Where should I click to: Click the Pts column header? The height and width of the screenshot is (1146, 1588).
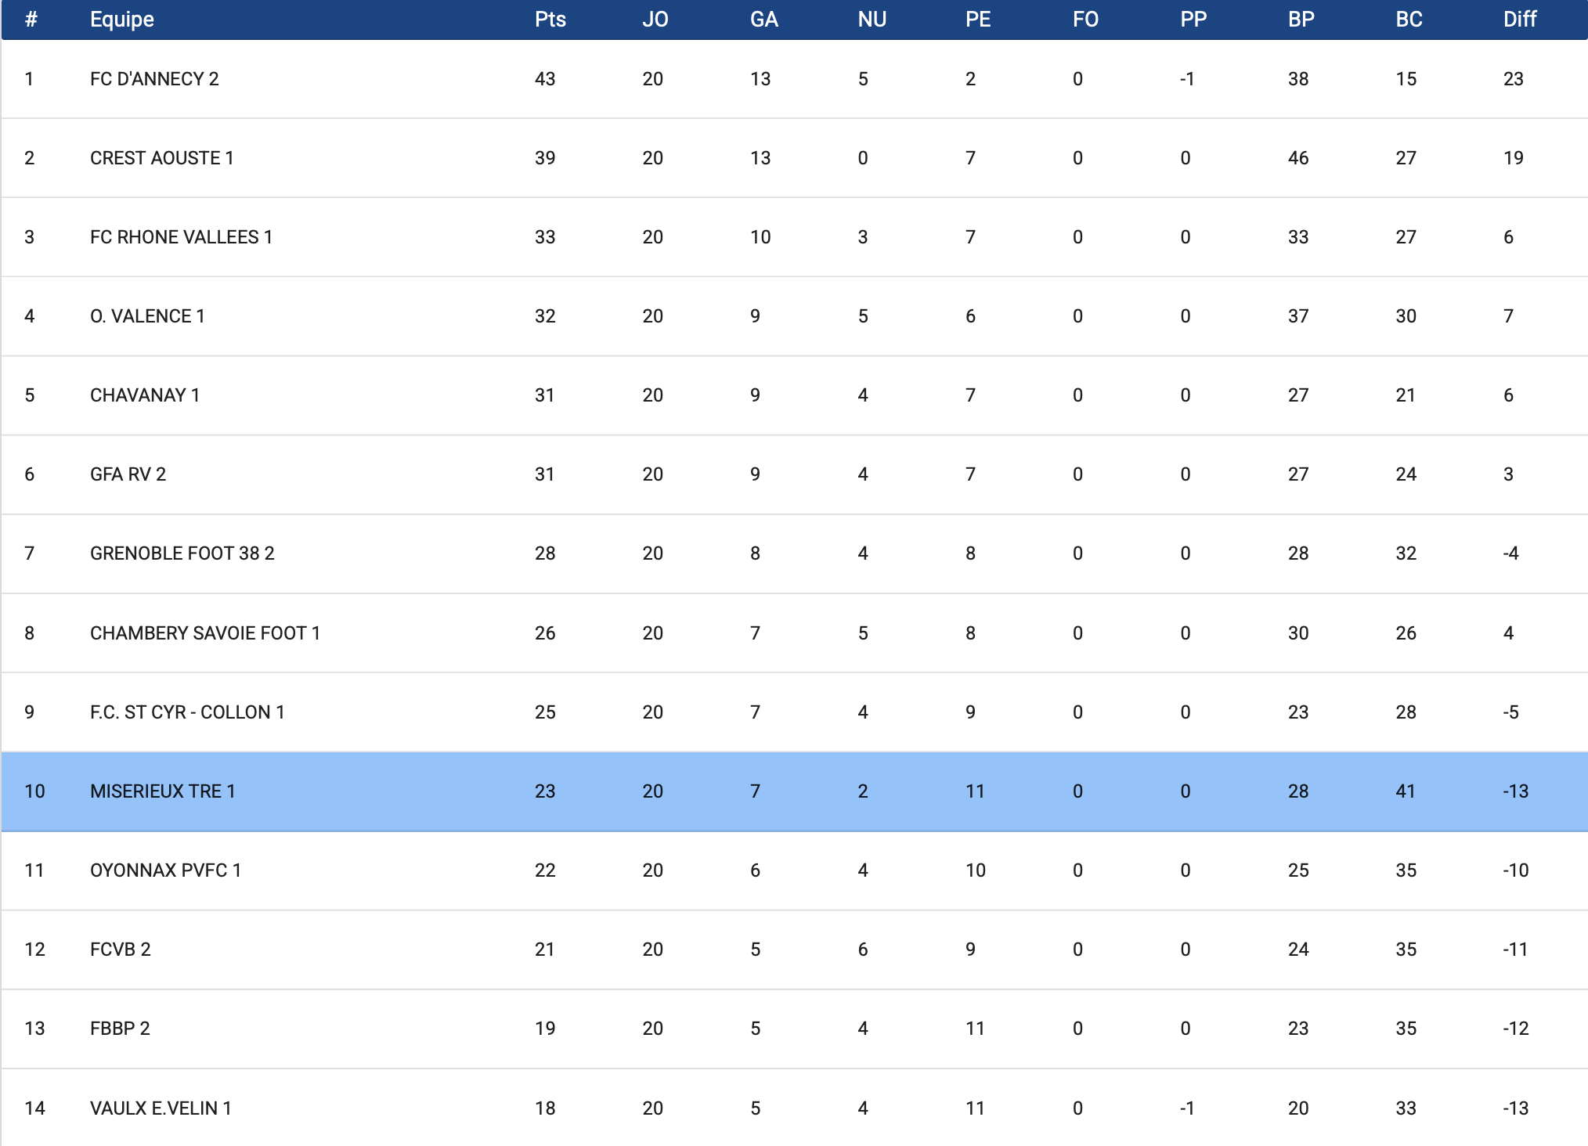(x=550, y=20)
